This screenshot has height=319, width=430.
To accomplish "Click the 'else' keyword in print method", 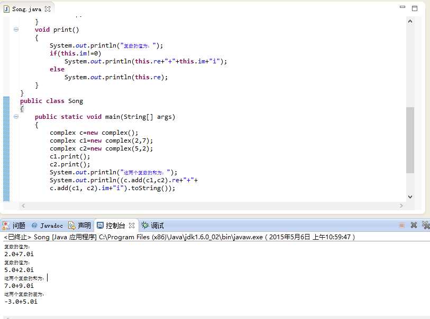I will point(57,69).
